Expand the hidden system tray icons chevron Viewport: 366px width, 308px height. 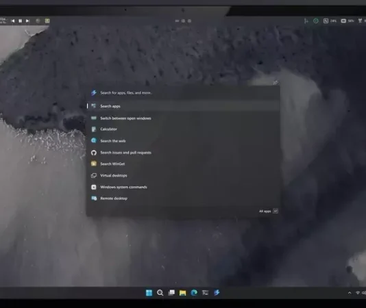[350, 293]
